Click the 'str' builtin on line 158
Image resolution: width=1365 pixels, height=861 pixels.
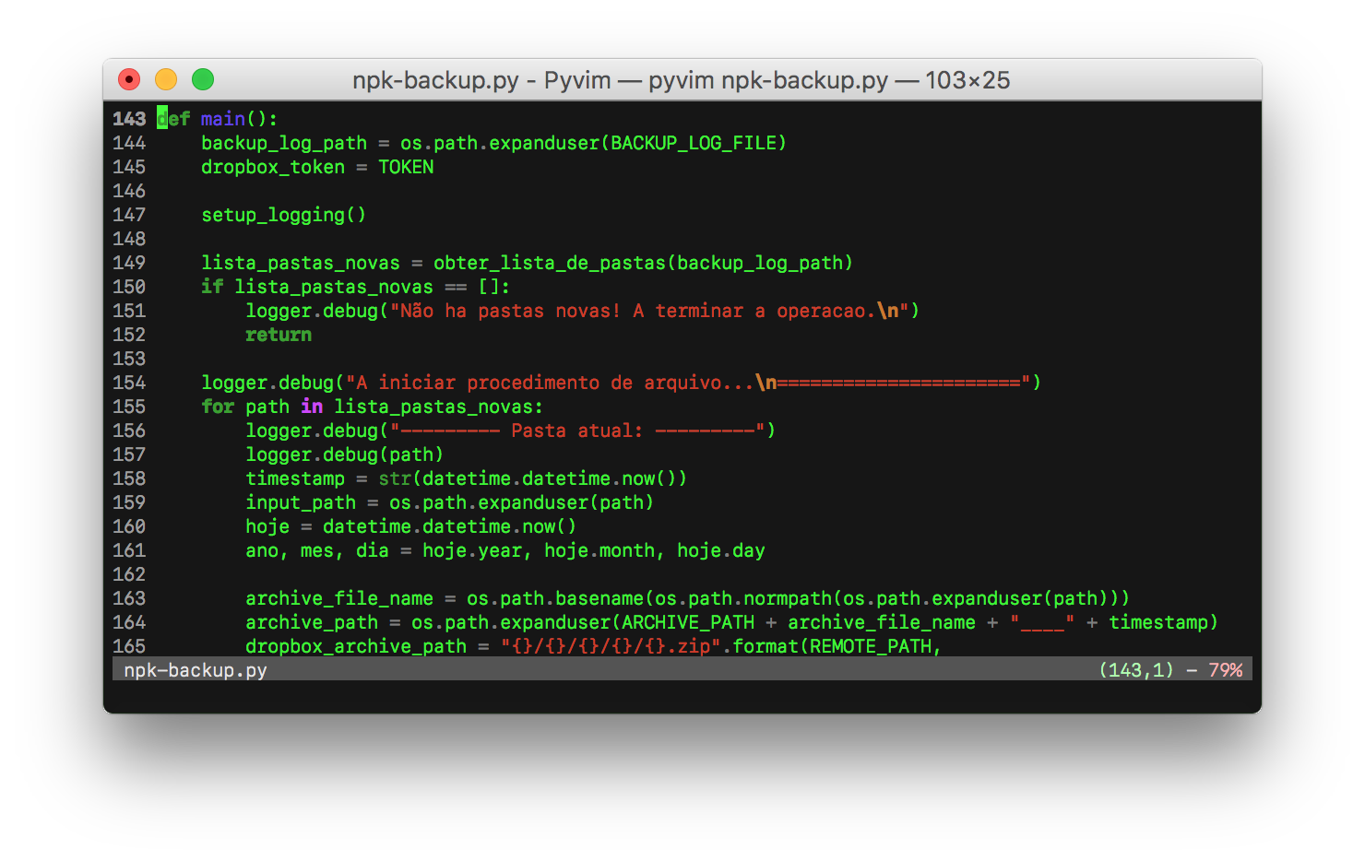pyautogui.click(x=395, y=478)
